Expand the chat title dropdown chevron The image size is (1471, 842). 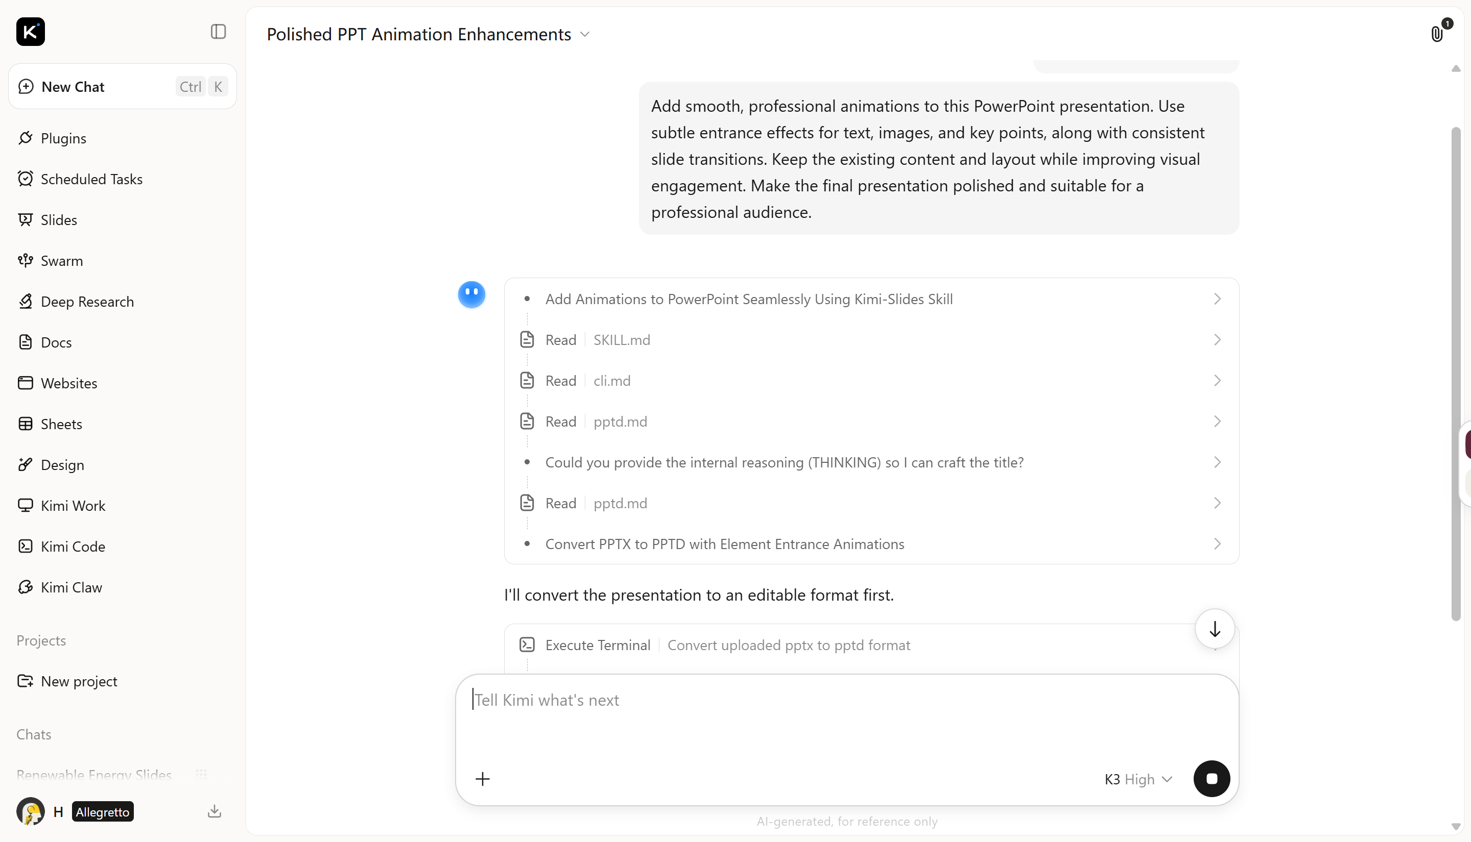[585, 34]
